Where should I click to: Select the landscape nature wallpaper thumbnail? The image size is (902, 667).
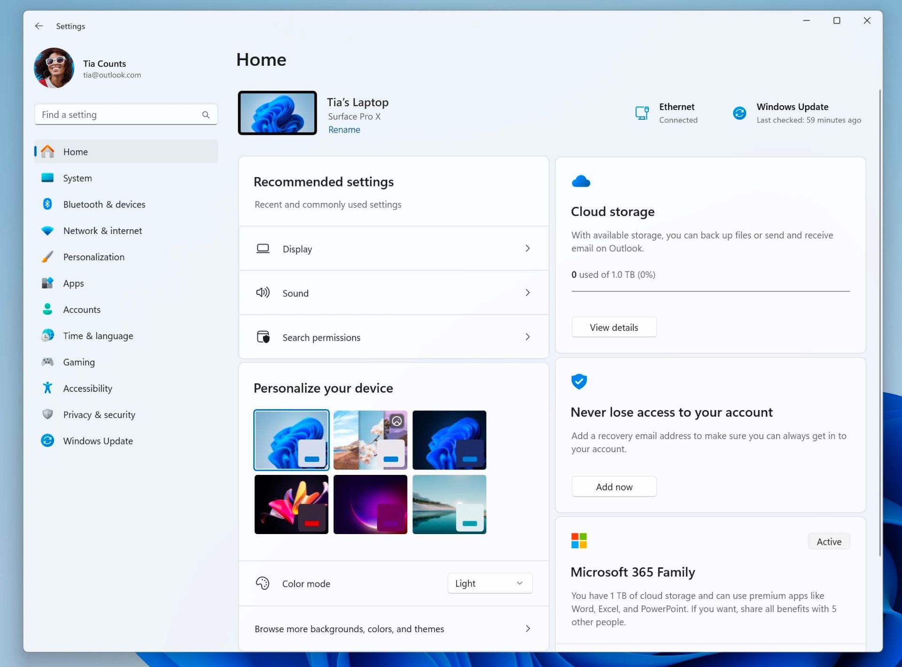[x=449, y=504]
